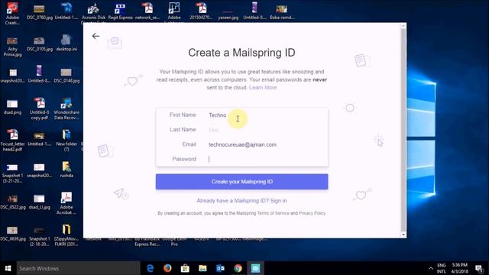The image size is (489, 275).
Task: Open the Action Center notifications icon
Action: pyautogui.click(x=479, y=268)
